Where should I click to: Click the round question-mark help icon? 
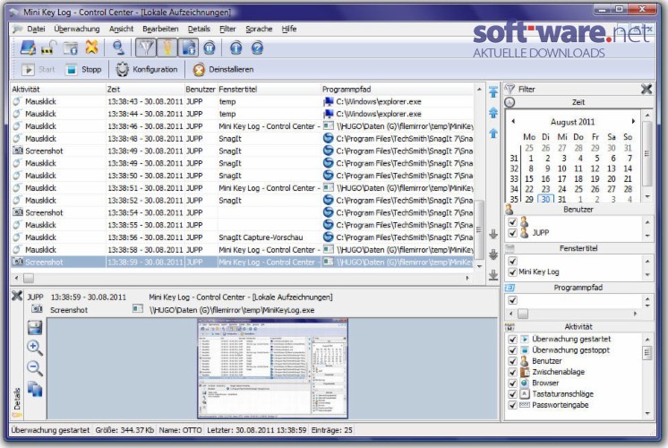[x=257, y=47]
